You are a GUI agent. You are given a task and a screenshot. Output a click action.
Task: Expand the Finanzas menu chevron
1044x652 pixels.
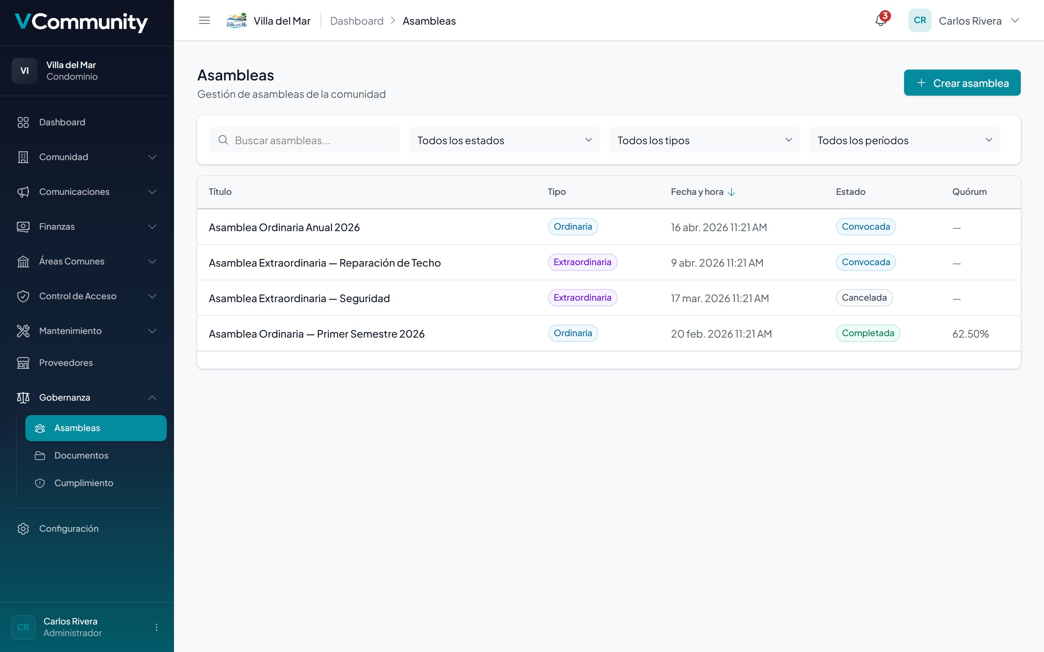(152, 226)
